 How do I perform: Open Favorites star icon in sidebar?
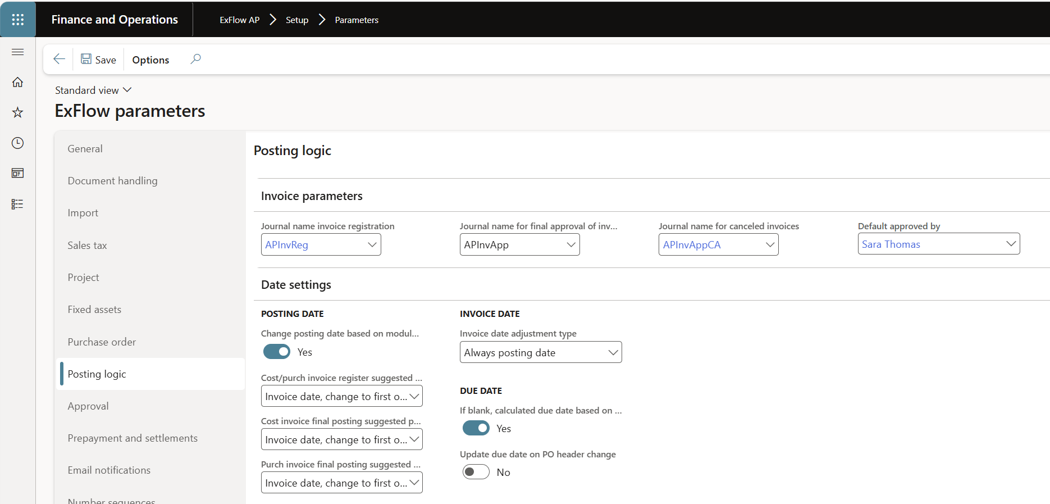coord(17,112)
